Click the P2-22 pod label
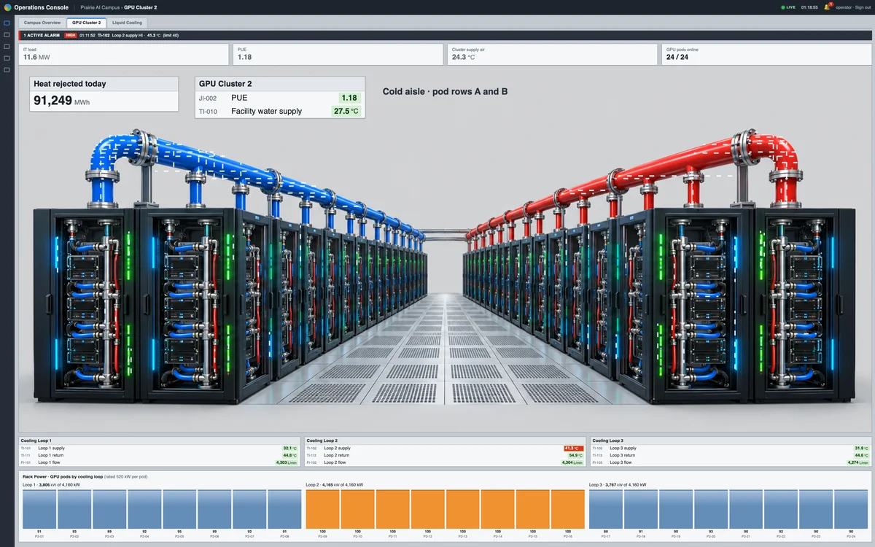This screenshot has width=875, height=547. coord(781,536)
